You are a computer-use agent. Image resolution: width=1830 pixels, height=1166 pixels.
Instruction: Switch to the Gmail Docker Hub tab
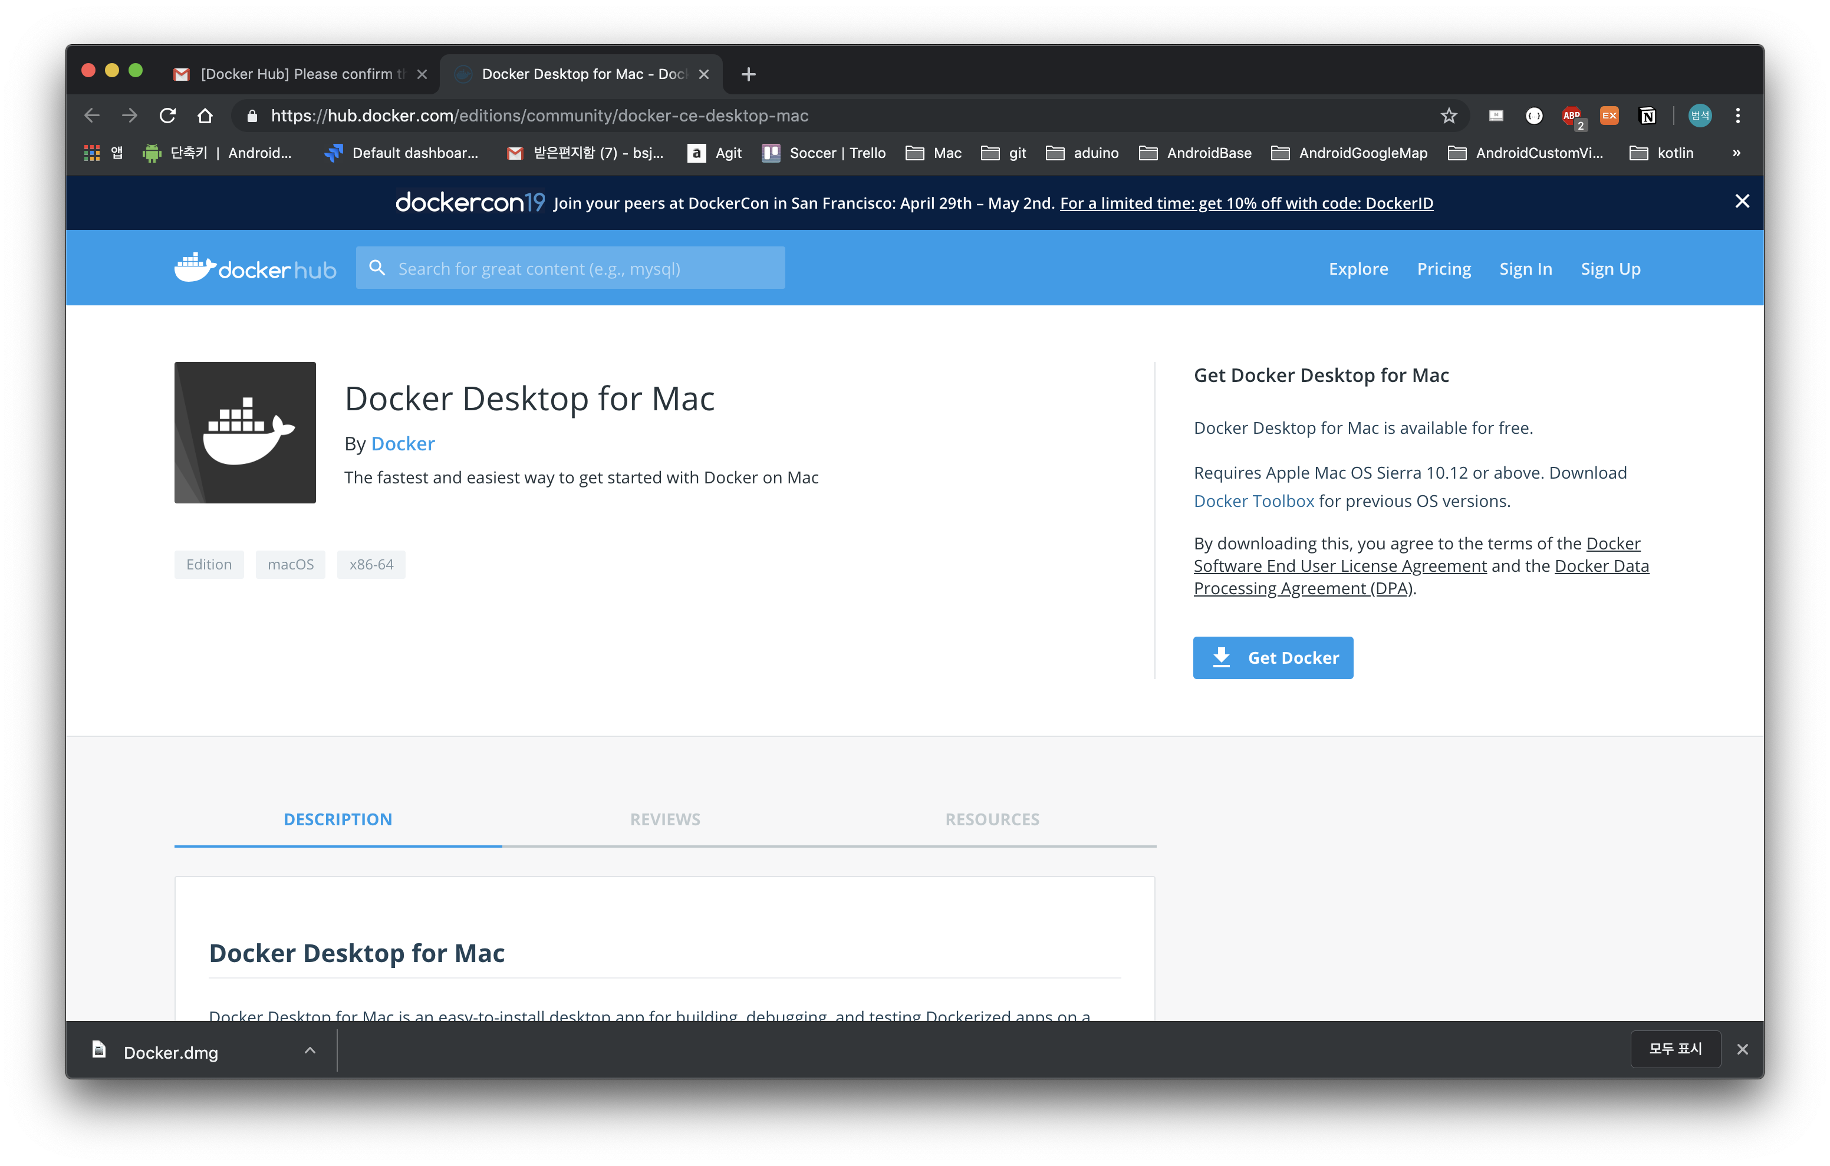297,74
